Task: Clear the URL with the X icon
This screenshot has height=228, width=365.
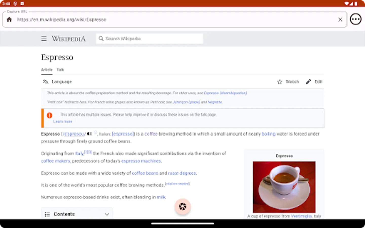Action: (x=340, y=20)
